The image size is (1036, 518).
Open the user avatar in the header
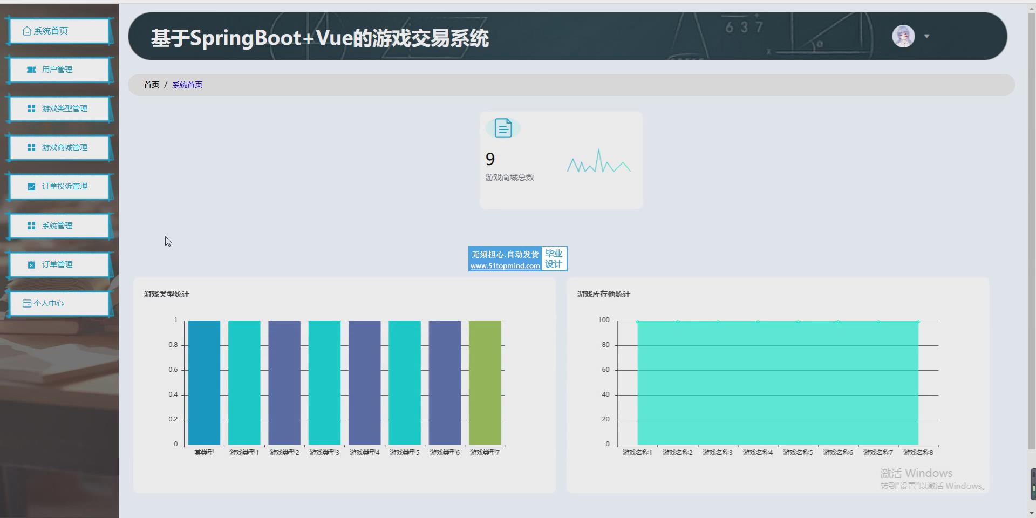[903, 36]
